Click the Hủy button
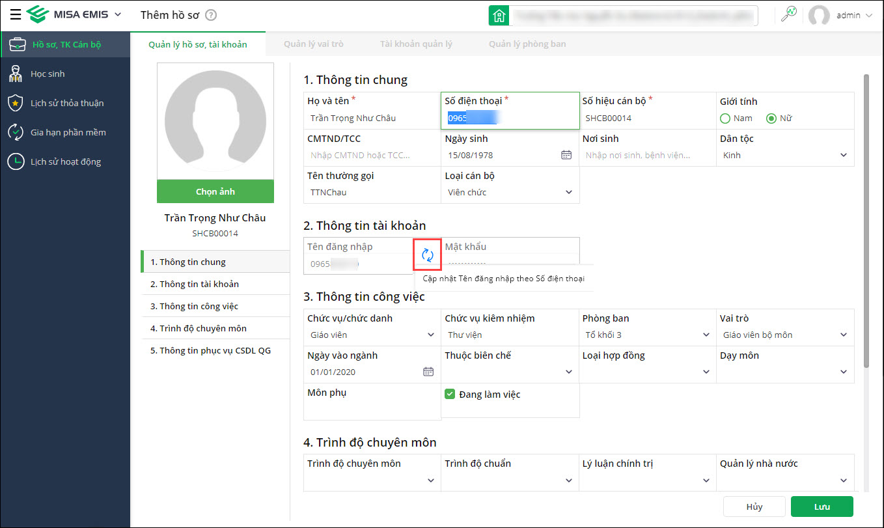The width and height of the screenshot is (884, 528). tap(754, 507)
